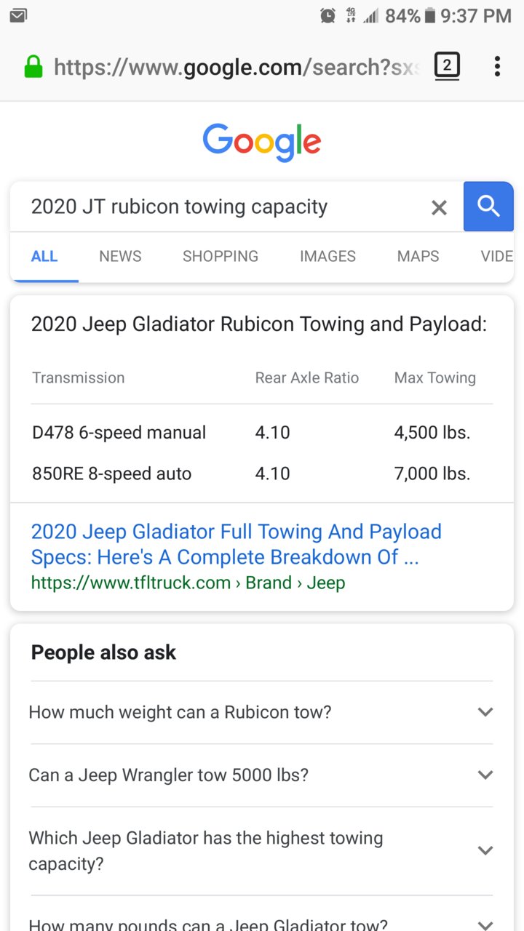Switch to the NEWS results tab

120,256
